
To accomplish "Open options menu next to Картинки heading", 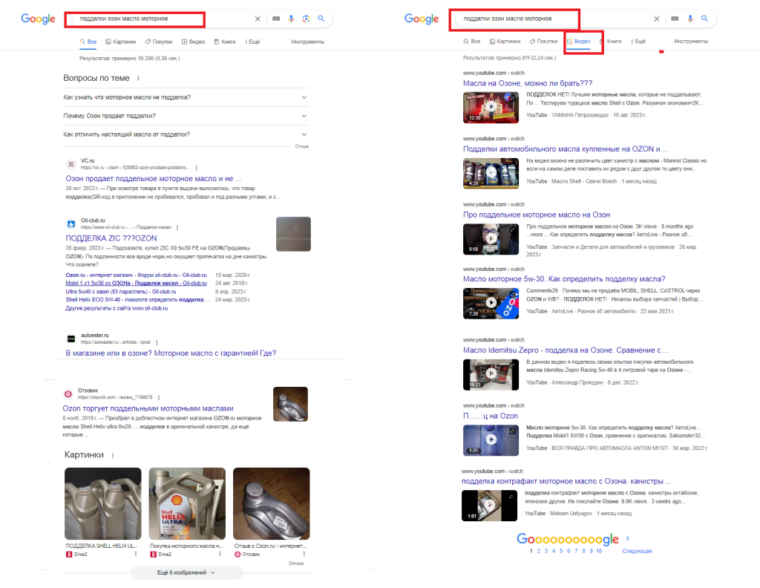I will pos(113,455).
